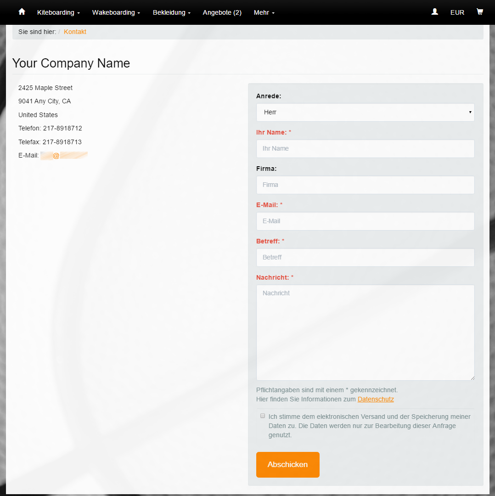The image size is (495, 496).
Task: Open the Angebote (2) menu item
Action: coord(222,12)
